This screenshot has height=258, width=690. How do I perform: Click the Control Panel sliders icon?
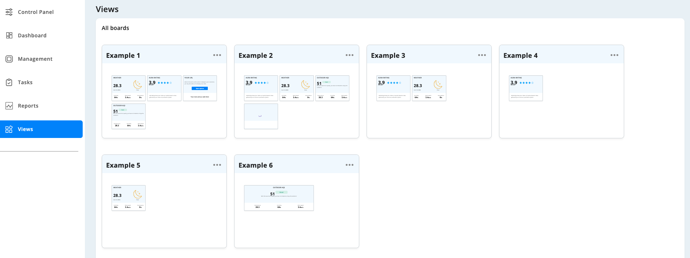click(x=9, y=12)
